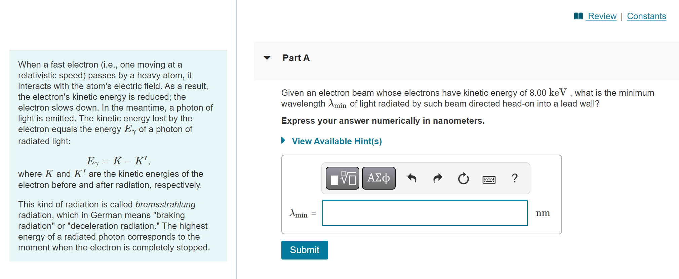Open the Constants page

(x=646, y=16)
